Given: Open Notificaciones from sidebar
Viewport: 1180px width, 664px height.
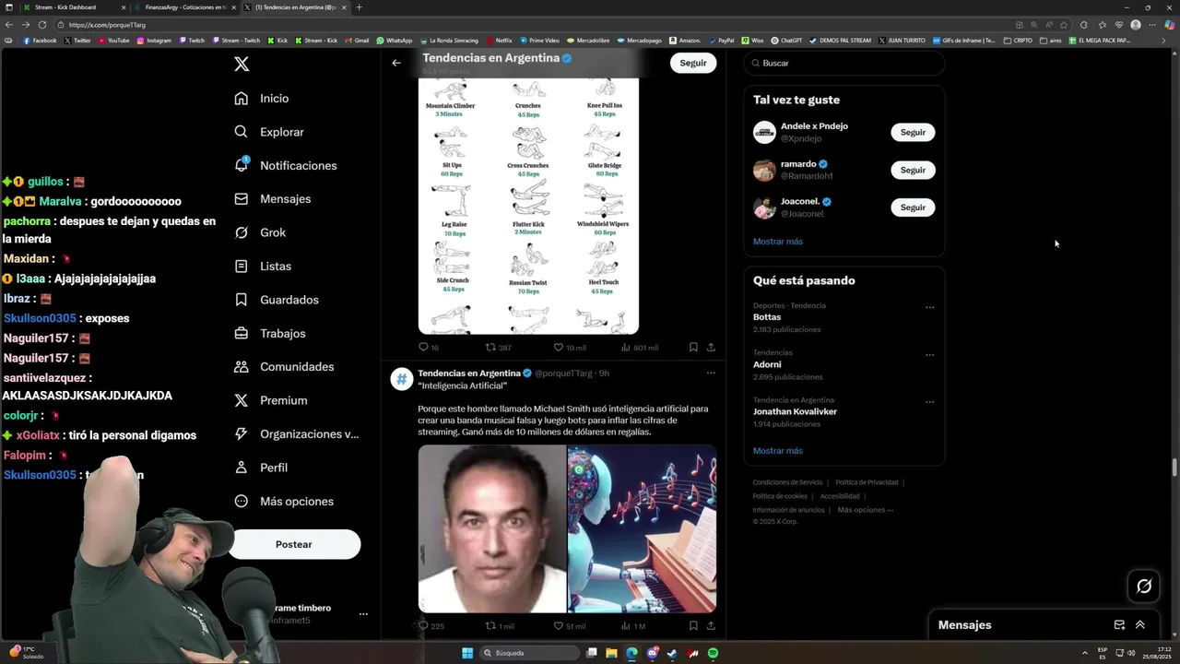Looking at the screenshot, I should (x=286, y=165).
